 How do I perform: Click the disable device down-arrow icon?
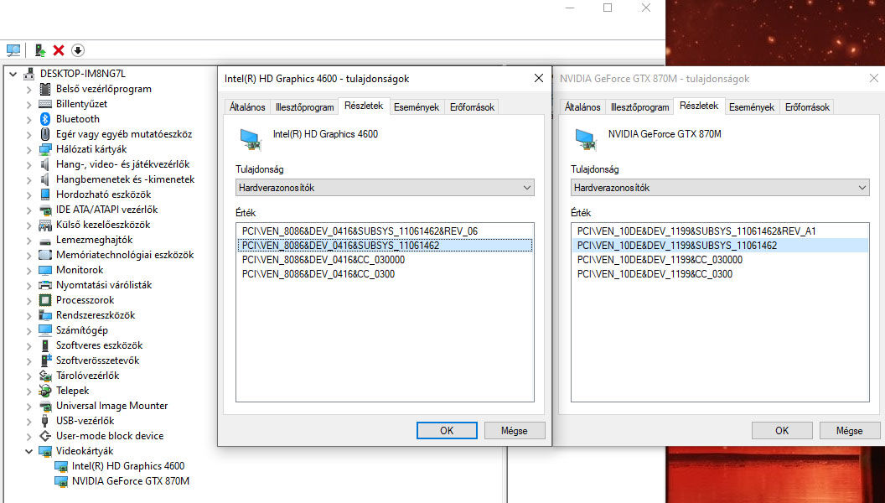click(78, 50)
